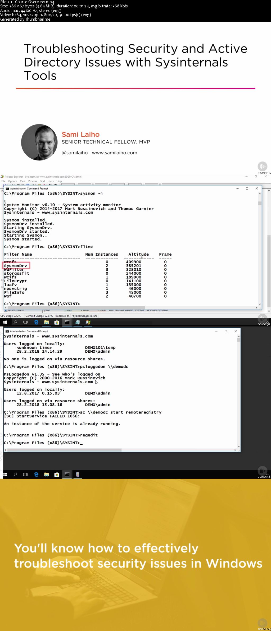Click the DEMO101\temp user entry

click(100, 348)
